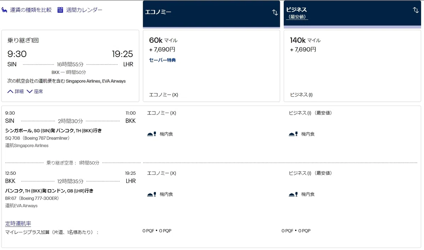Click the meal icon on the BR 67 Economy fare

coord(152,194)
